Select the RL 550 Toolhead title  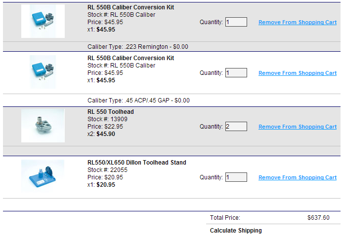(x=111, y=112)
